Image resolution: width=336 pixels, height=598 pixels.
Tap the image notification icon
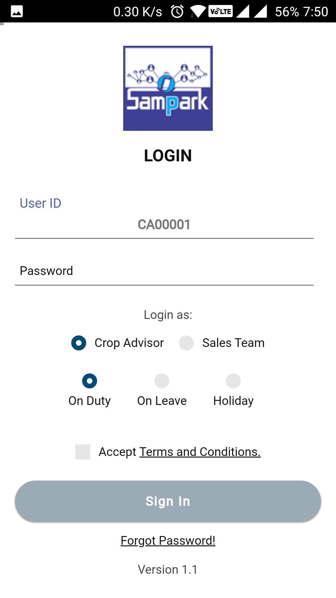click(17, 12)
